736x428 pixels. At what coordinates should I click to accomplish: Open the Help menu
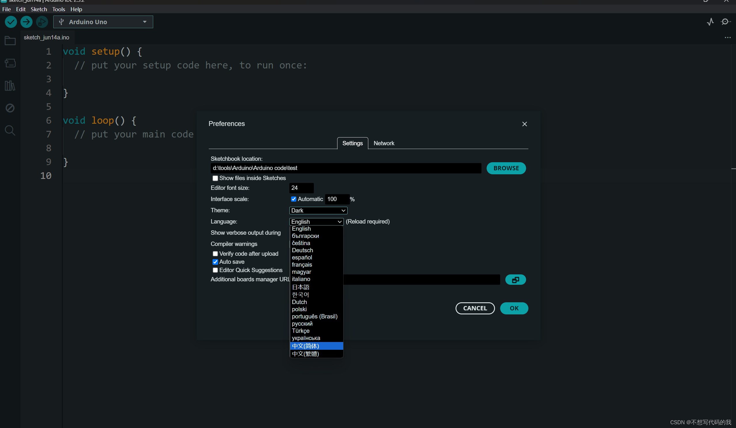[76, 9]
